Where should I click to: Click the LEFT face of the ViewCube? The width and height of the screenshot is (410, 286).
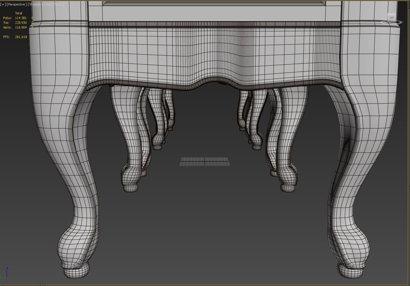point(391,18)
